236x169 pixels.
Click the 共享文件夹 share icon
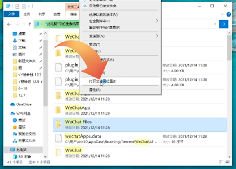click(15, 141)
